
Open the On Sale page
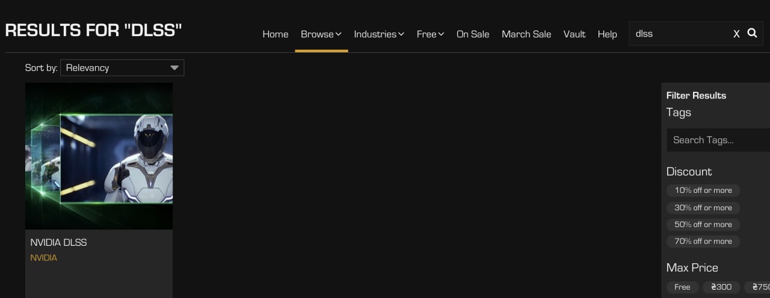tap(473, 34)
